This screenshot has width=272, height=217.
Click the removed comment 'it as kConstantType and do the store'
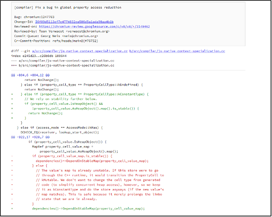100,189
